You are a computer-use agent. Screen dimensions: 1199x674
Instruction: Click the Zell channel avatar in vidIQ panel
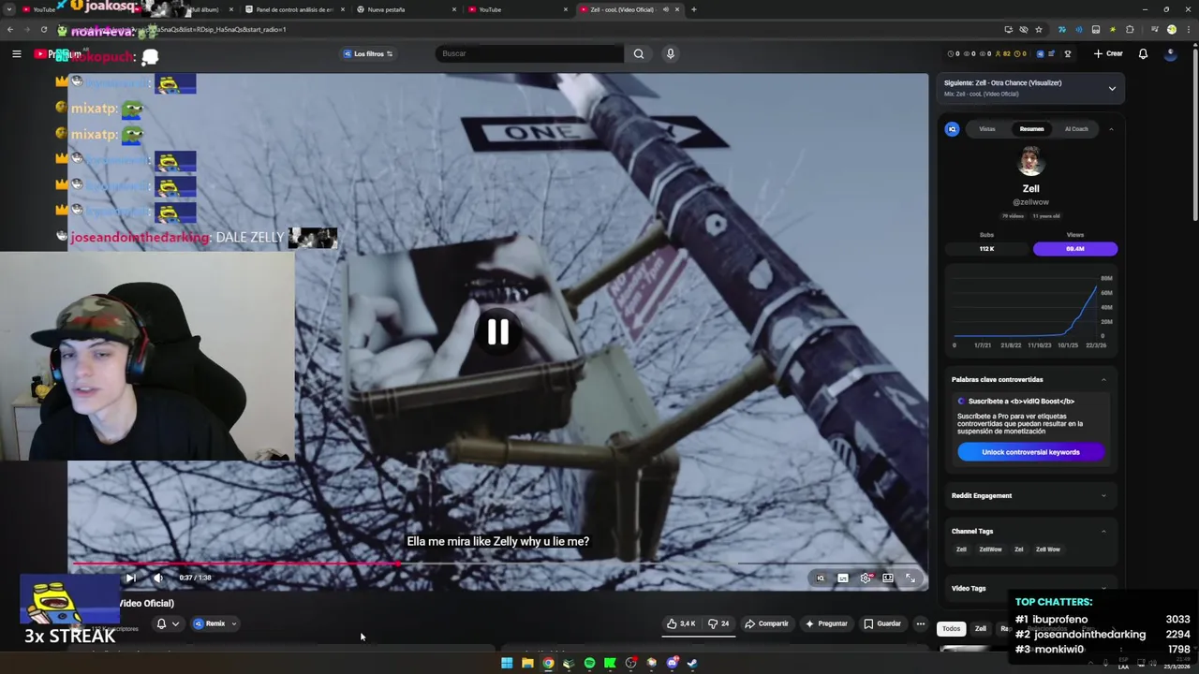(1030, 161)
